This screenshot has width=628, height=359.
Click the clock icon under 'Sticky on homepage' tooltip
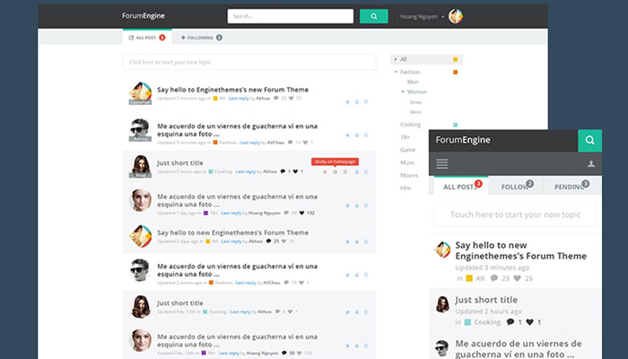[335, 172]
